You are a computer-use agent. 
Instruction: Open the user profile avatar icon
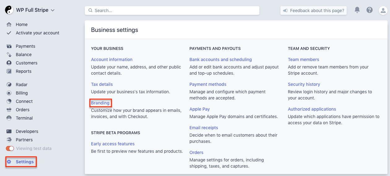point(383,10)
